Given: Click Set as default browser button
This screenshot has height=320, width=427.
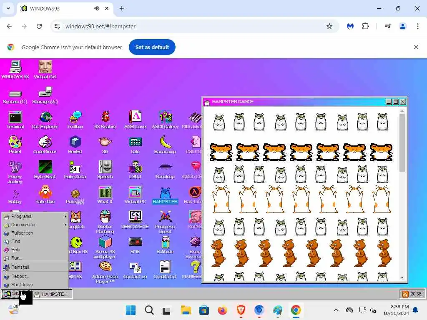Looking at the screenshot, I should point(152,47).
